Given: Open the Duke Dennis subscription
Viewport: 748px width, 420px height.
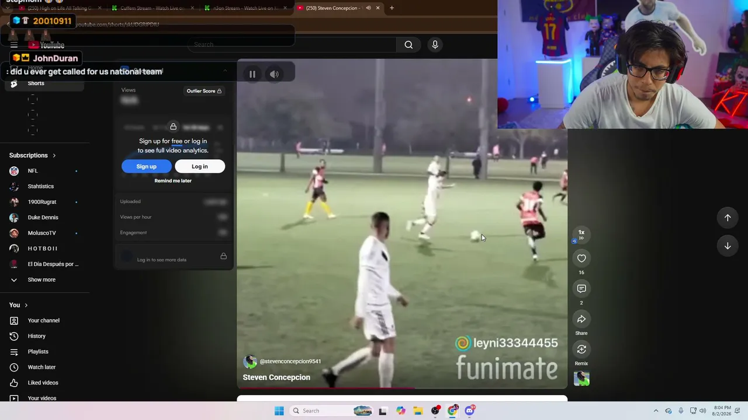Looking at the screenshot, I should tap(42, 218).
